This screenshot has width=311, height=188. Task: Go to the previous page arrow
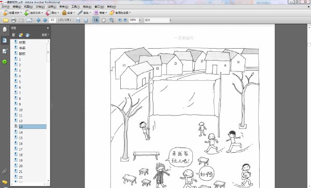(38, 20)
